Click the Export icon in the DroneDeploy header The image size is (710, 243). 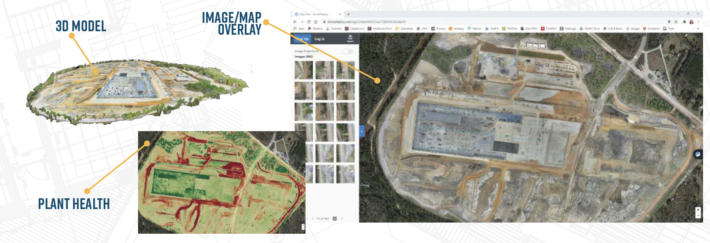350,38
